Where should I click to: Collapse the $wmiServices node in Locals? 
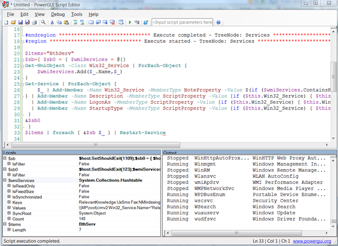point(5,180)
